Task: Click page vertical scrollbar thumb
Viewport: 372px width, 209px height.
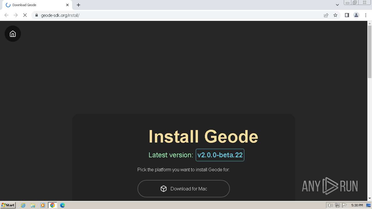Action: [x=370, y=52]
